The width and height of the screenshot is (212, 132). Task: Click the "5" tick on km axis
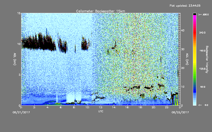(x=20, y=75)
